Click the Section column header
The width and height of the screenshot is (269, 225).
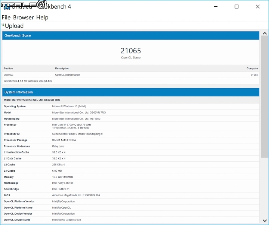8,69
